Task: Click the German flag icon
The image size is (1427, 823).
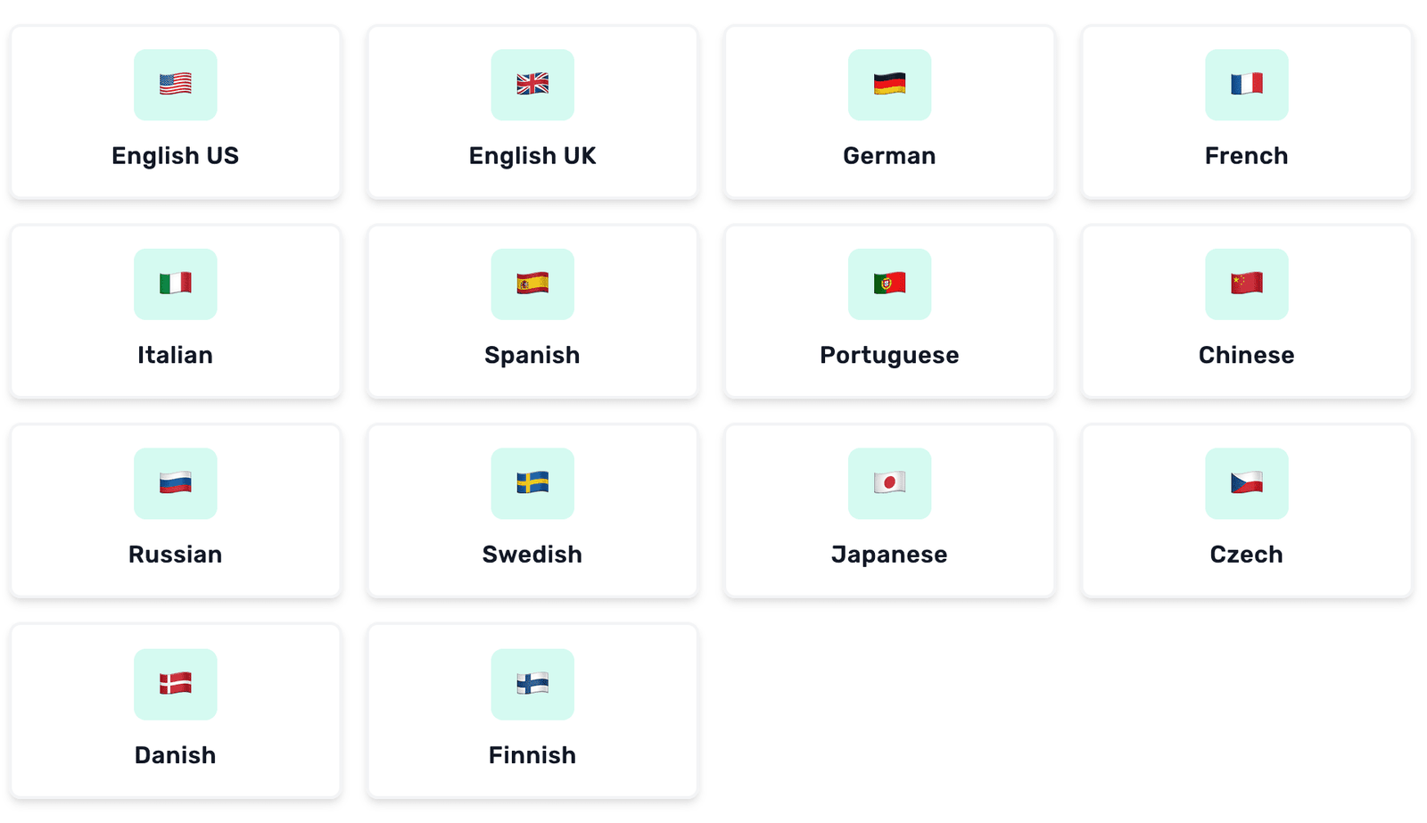Action: pos(889,85)
